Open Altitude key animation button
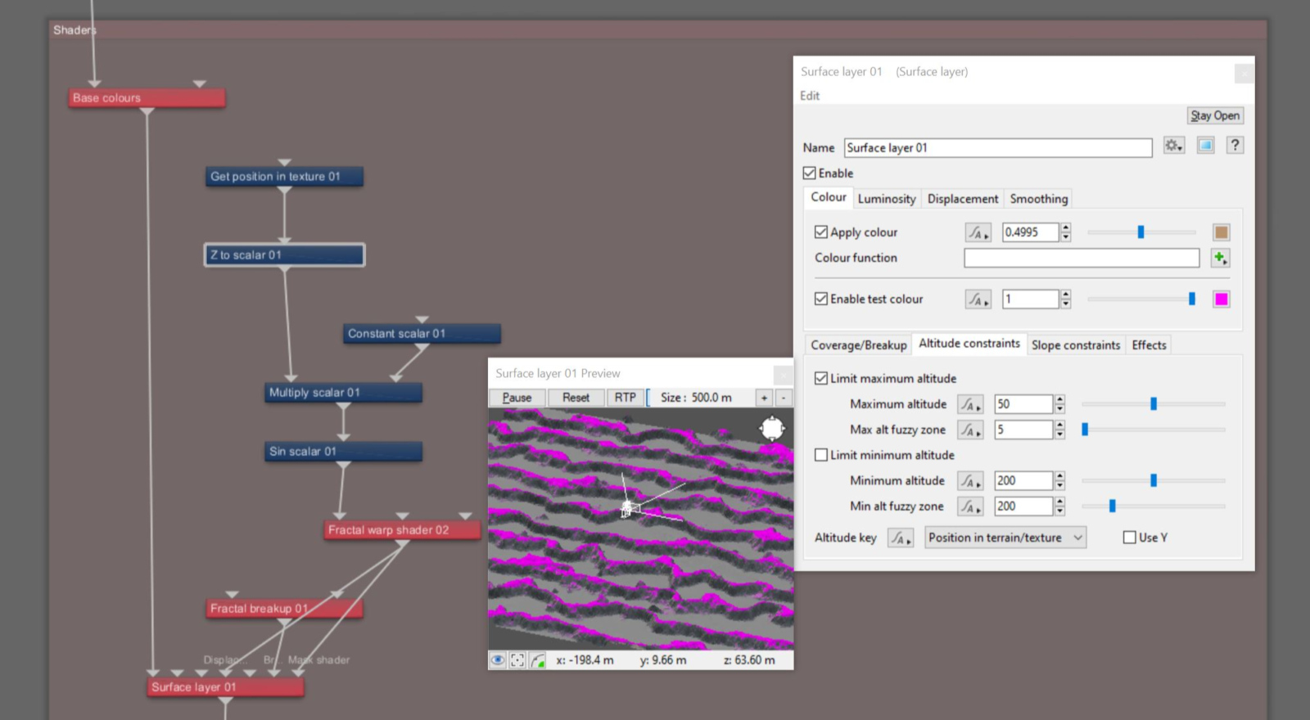 point(901,538)
